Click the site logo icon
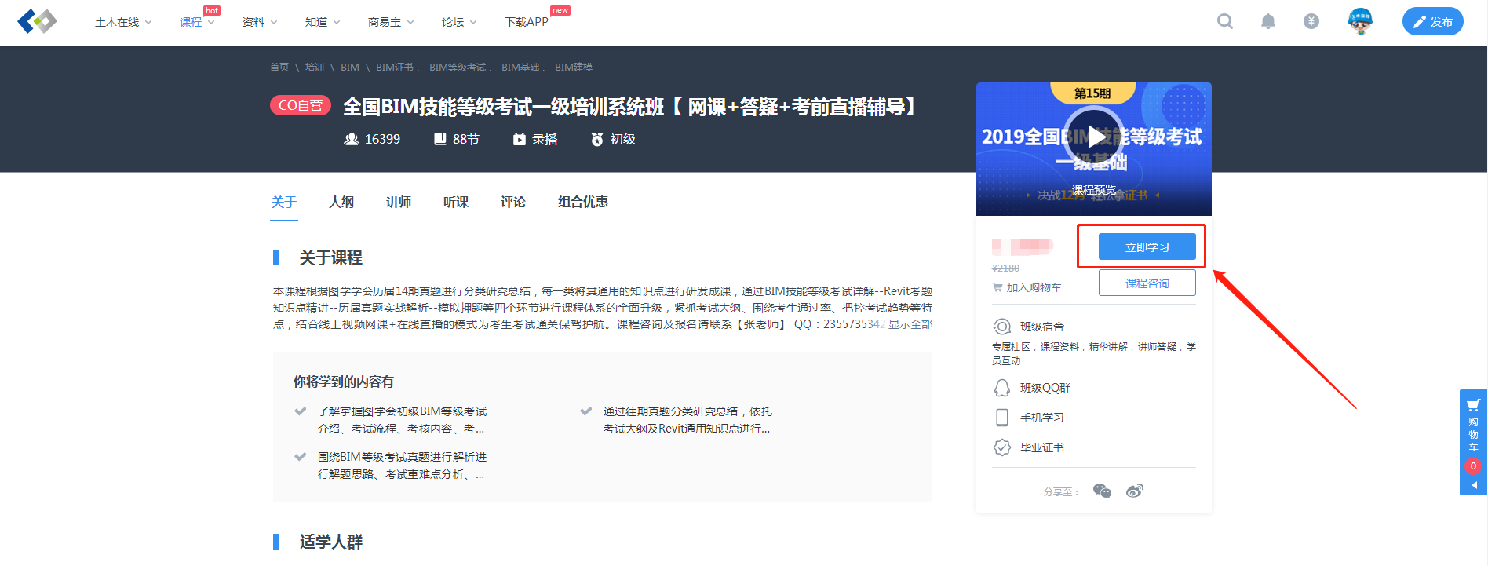 coord(37,21)
